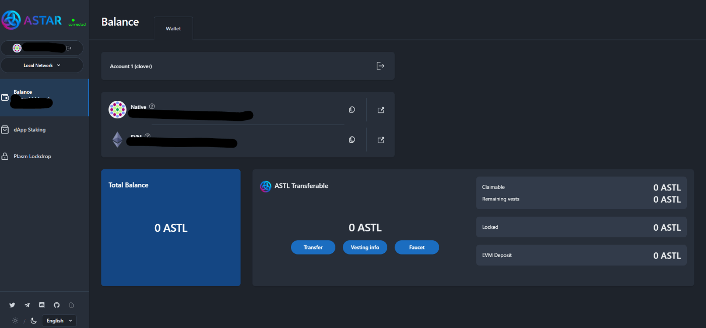Click the Faucet button
This screenshot has width=706, height=328.
[417, 247]
